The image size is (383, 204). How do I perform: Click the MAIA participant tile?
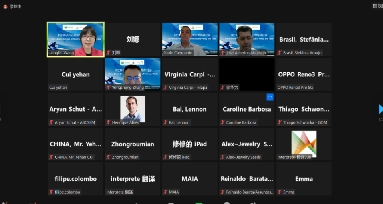[x=190, y=179]
